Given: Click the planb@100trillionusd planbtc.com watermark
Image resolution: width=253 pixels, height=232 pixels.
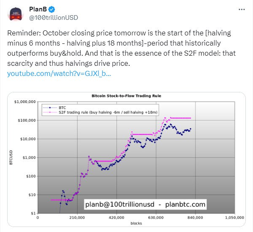Looking at the screenshot, I should 145,205.
